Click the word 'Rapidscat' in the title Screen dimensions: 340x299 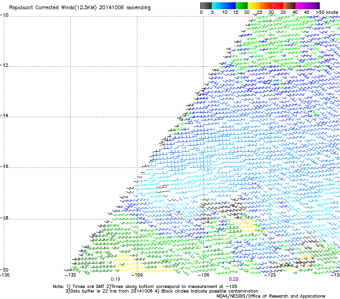click(x=21, y=8)
